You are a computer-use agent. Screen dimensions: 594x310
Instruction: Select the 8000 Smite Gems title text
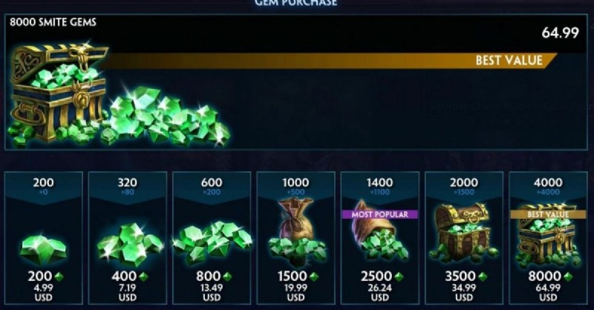pos(53,22)
